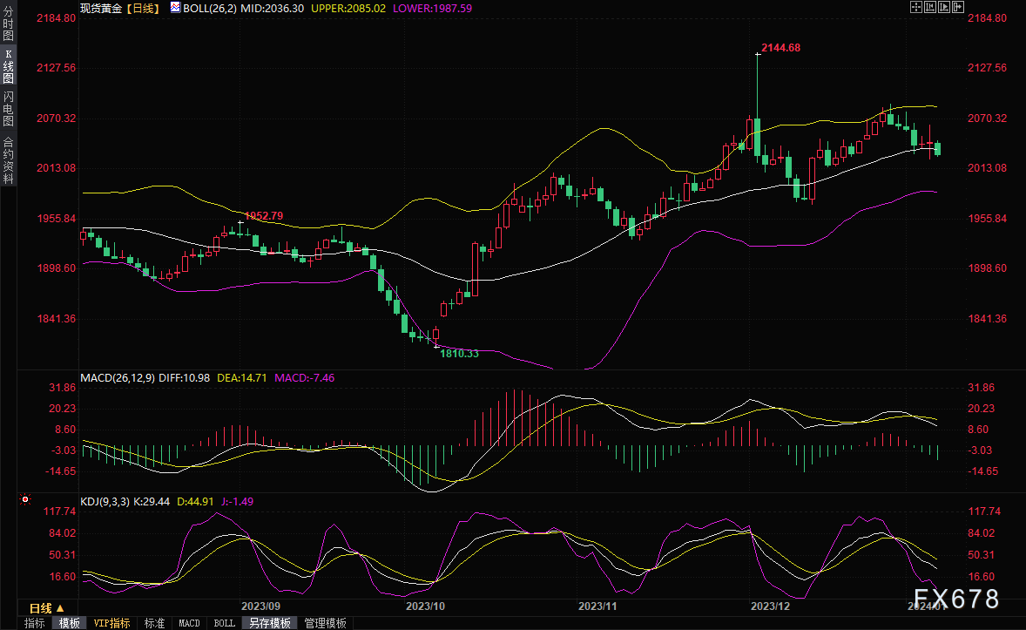Click the jump-to-start chart navigation icon
Image resolution: width=1026 pixels, height=630 pixels.
point(930,7)
